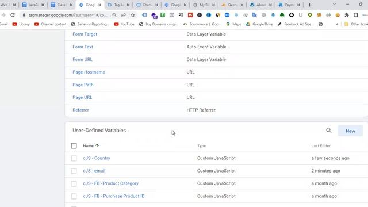The height and width of the screenshot is (207, 368).
Task: Bookmark this page with the star
Action: 133,15
